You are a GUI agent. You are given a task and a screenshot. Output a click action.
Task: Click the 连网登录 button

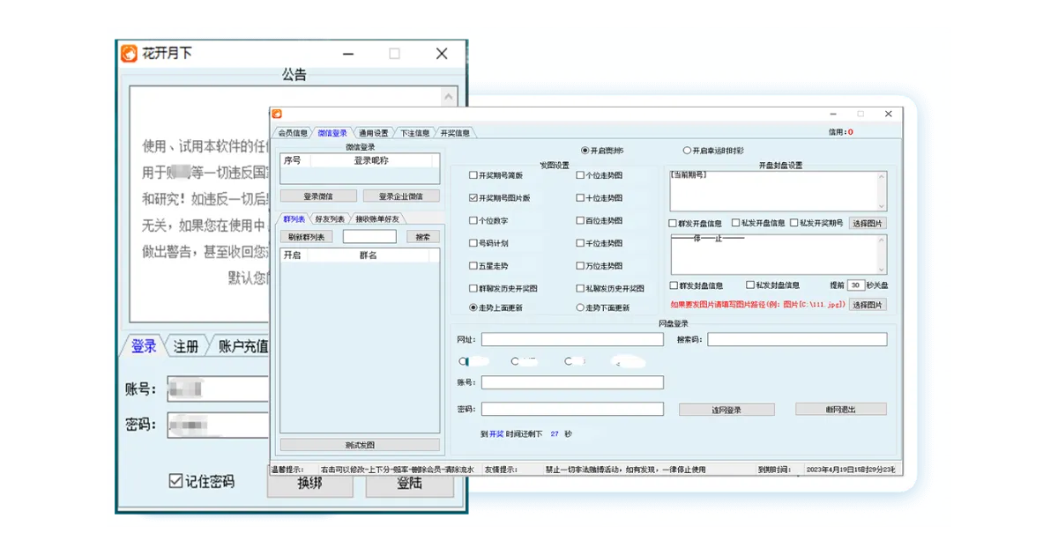coord(726,410)
